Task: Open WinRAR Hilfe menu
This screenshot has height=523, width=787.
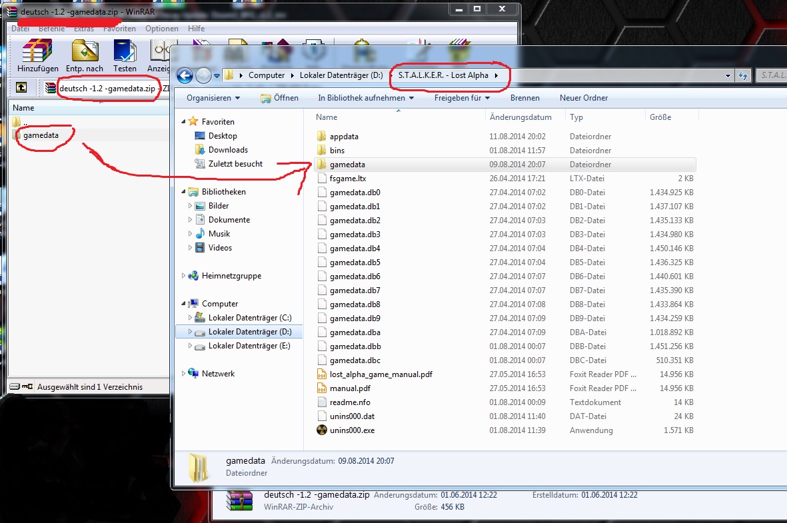Action: 196,29
